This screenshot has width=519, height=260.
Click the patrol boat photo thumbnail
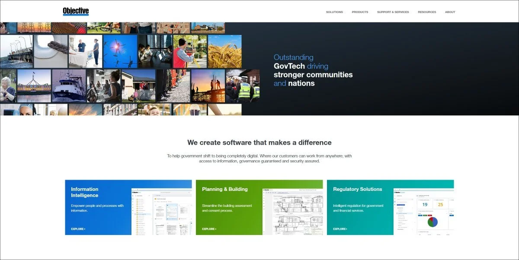click(69, 86)
